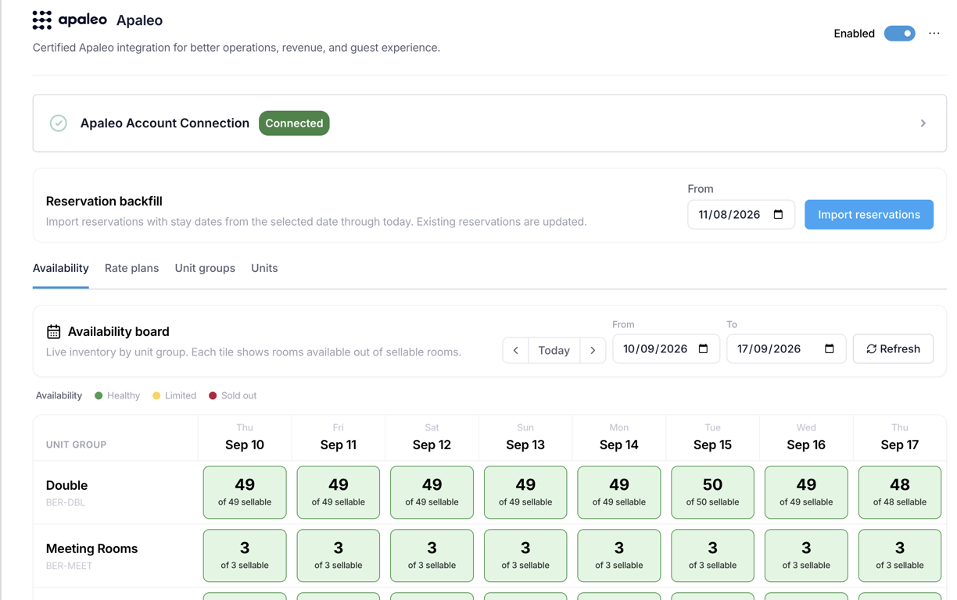Select Double availability tile for Sep 10

point(245,492)
